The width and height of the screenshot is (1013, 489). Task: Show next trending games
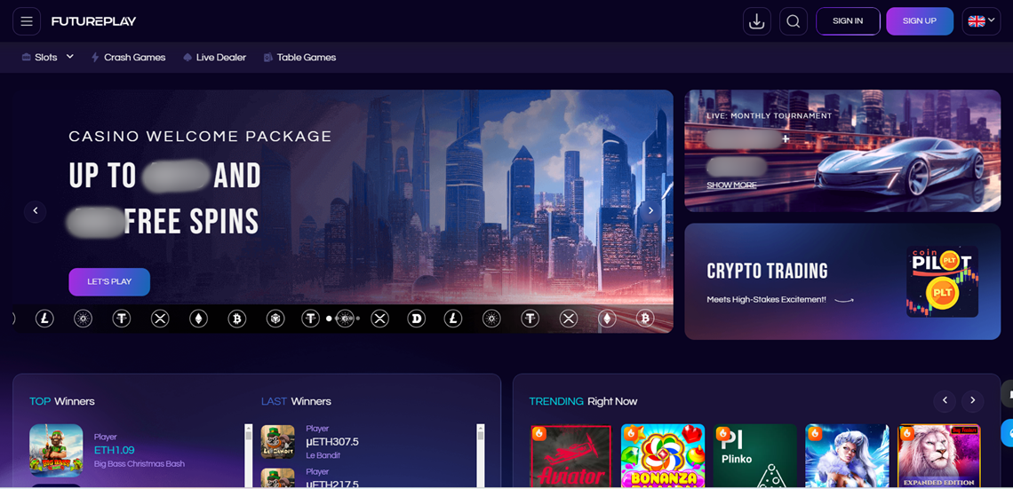point(973,400)
